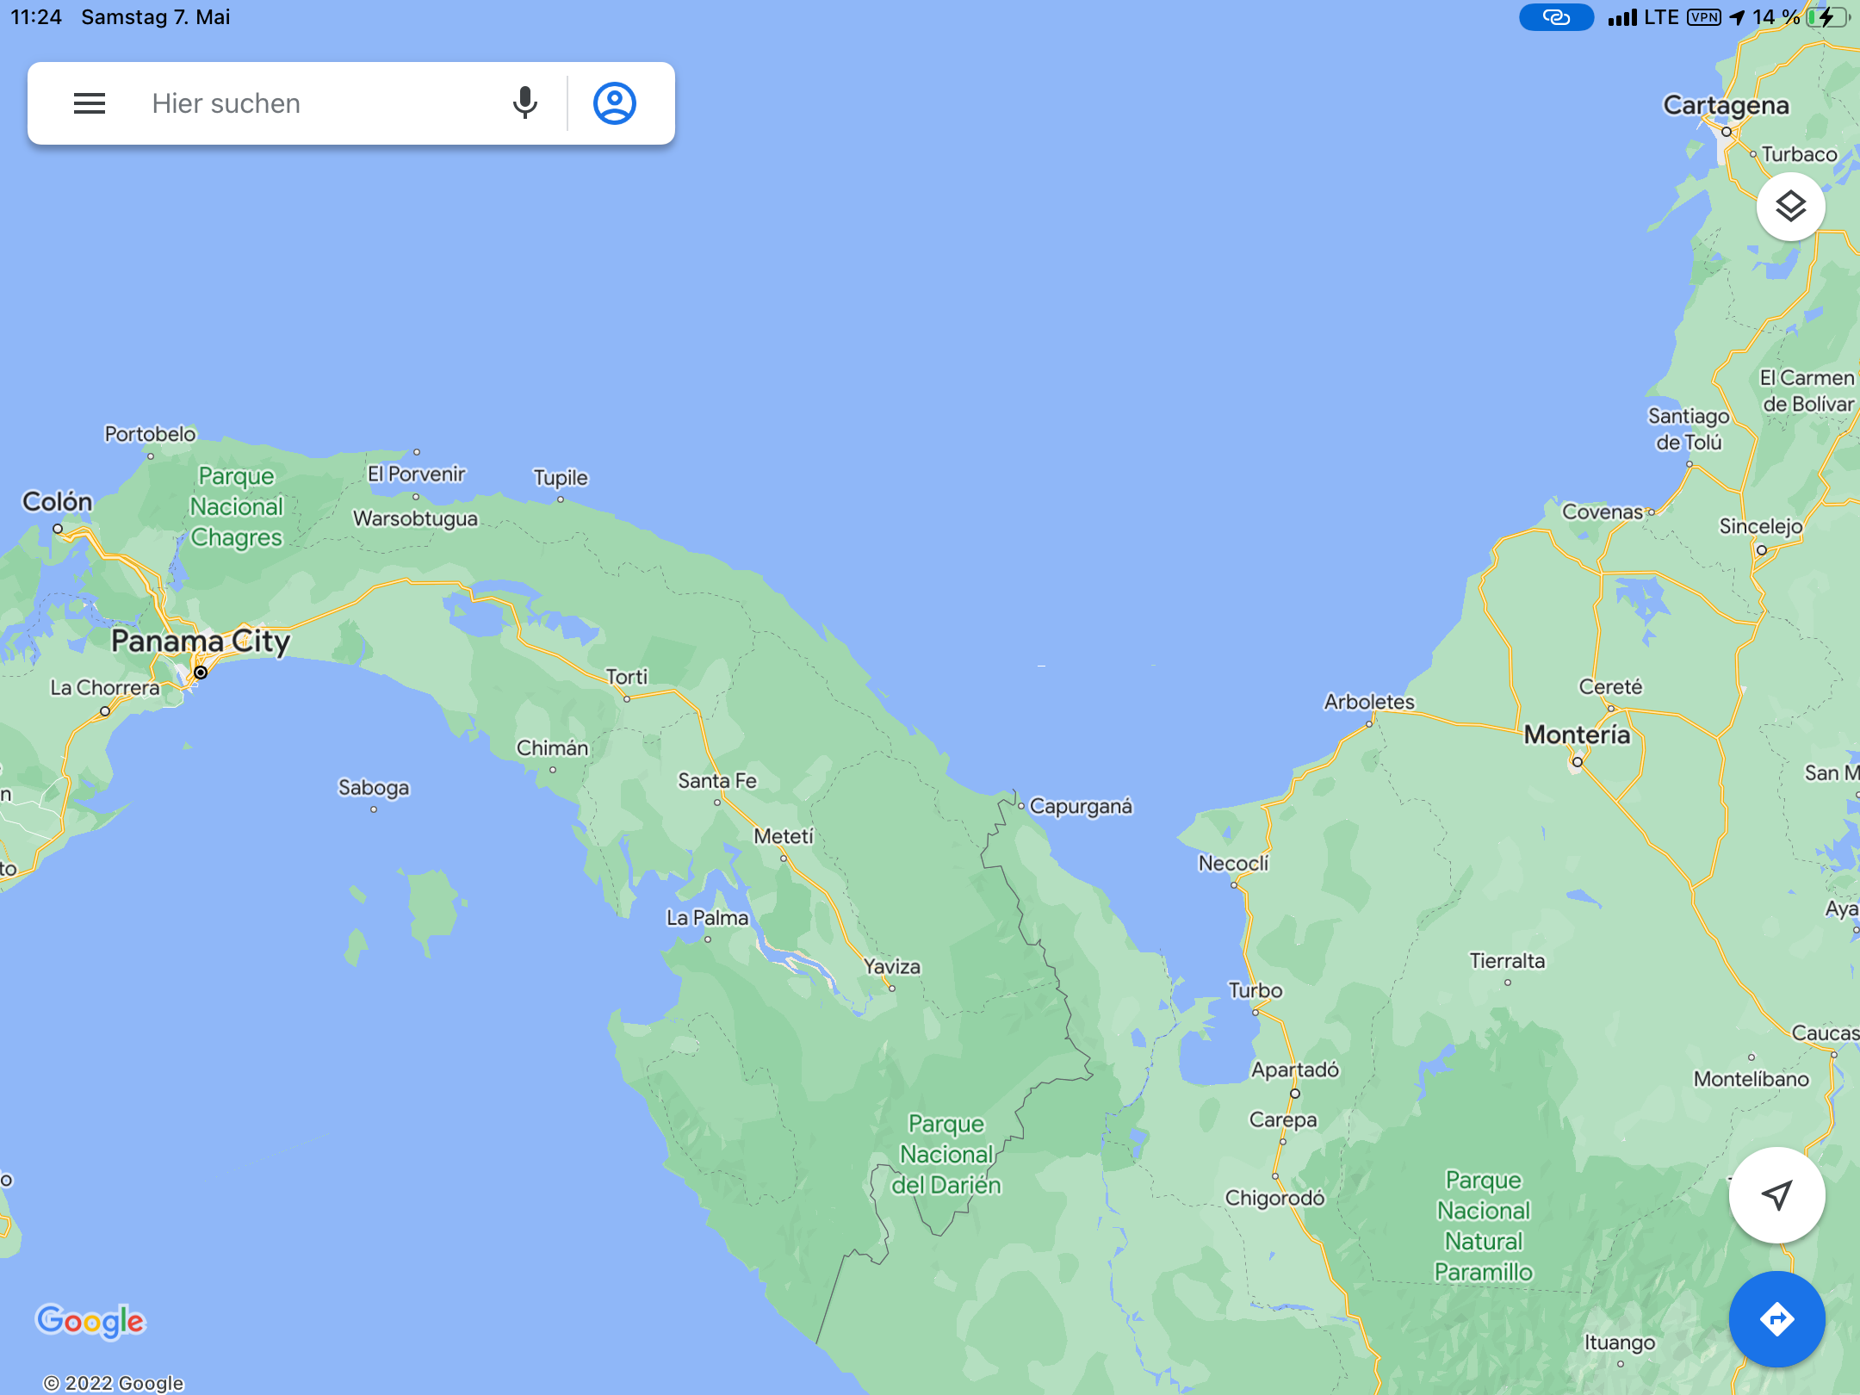Click the Google logo
Image resolution: width=1860 pixels, height=1395 pixels.
point(90,1320)
